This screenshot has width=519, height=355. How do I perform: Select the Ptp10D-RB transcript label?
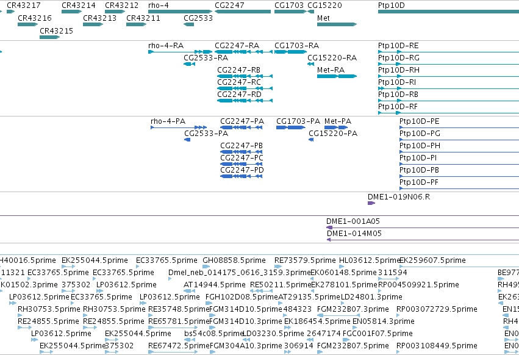click(x=398, y=95)
